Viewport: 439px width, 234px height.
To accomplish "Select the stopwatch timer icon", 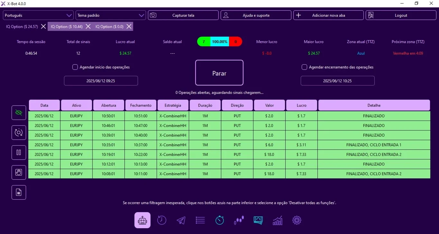I will click(220, 220).
